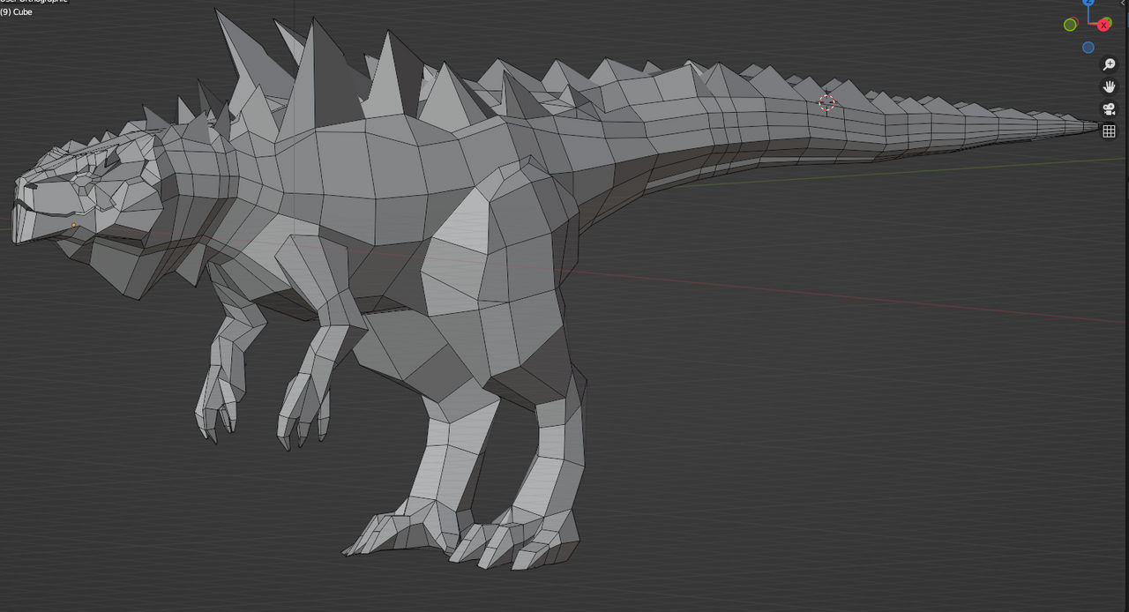Click the light green negative Y axis circle

click(1070, 25)
